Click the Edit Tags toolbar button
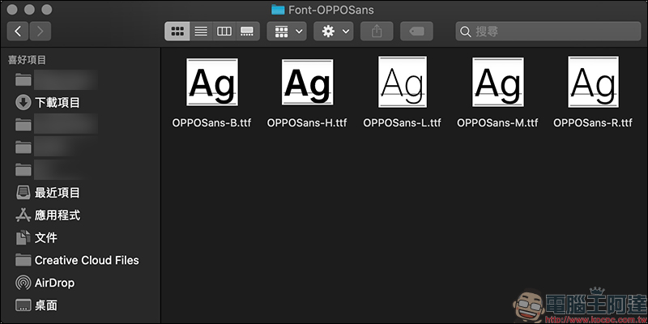 [416, 32]
